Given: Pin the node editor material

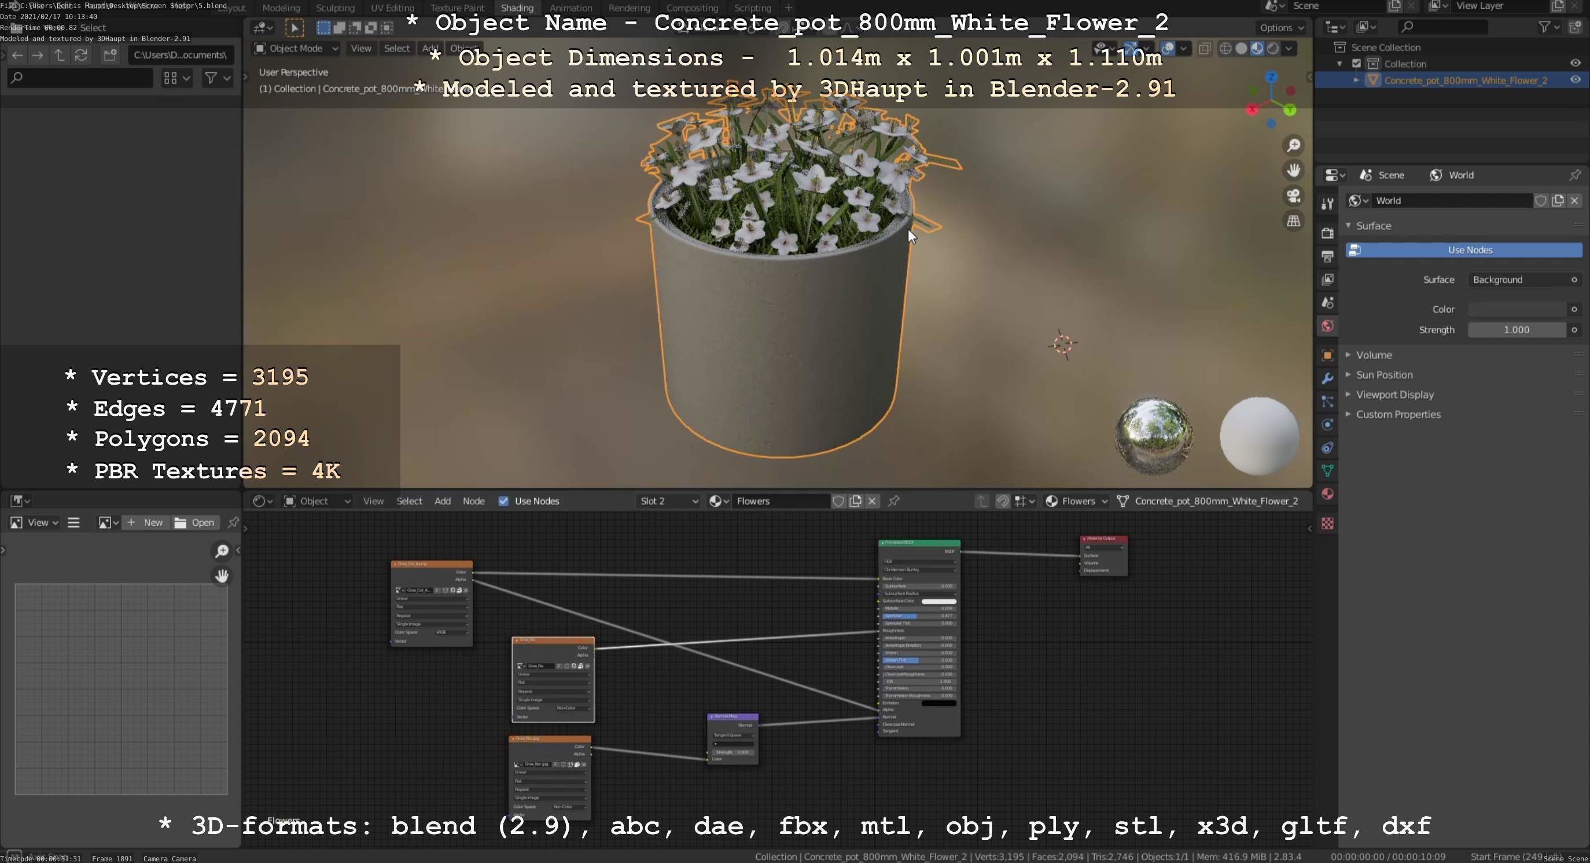Looking at the screenshot, I should click(x=894, y=501).
